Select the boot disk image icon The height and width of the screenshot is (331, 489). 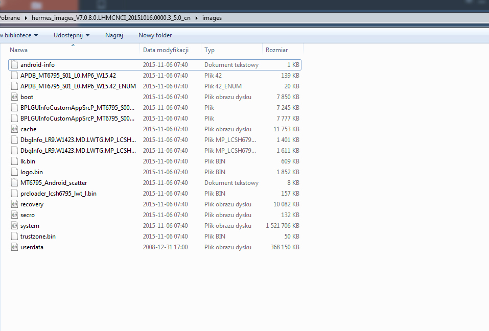coord(14,97)
